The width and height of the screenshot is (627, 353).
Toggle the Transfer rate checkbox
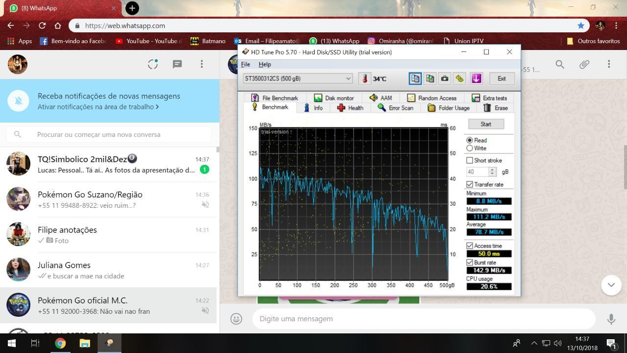(x=470, y=184)
